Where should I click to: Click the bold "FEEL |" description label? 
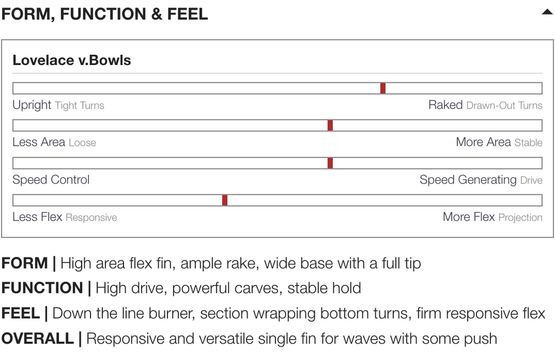24,314
